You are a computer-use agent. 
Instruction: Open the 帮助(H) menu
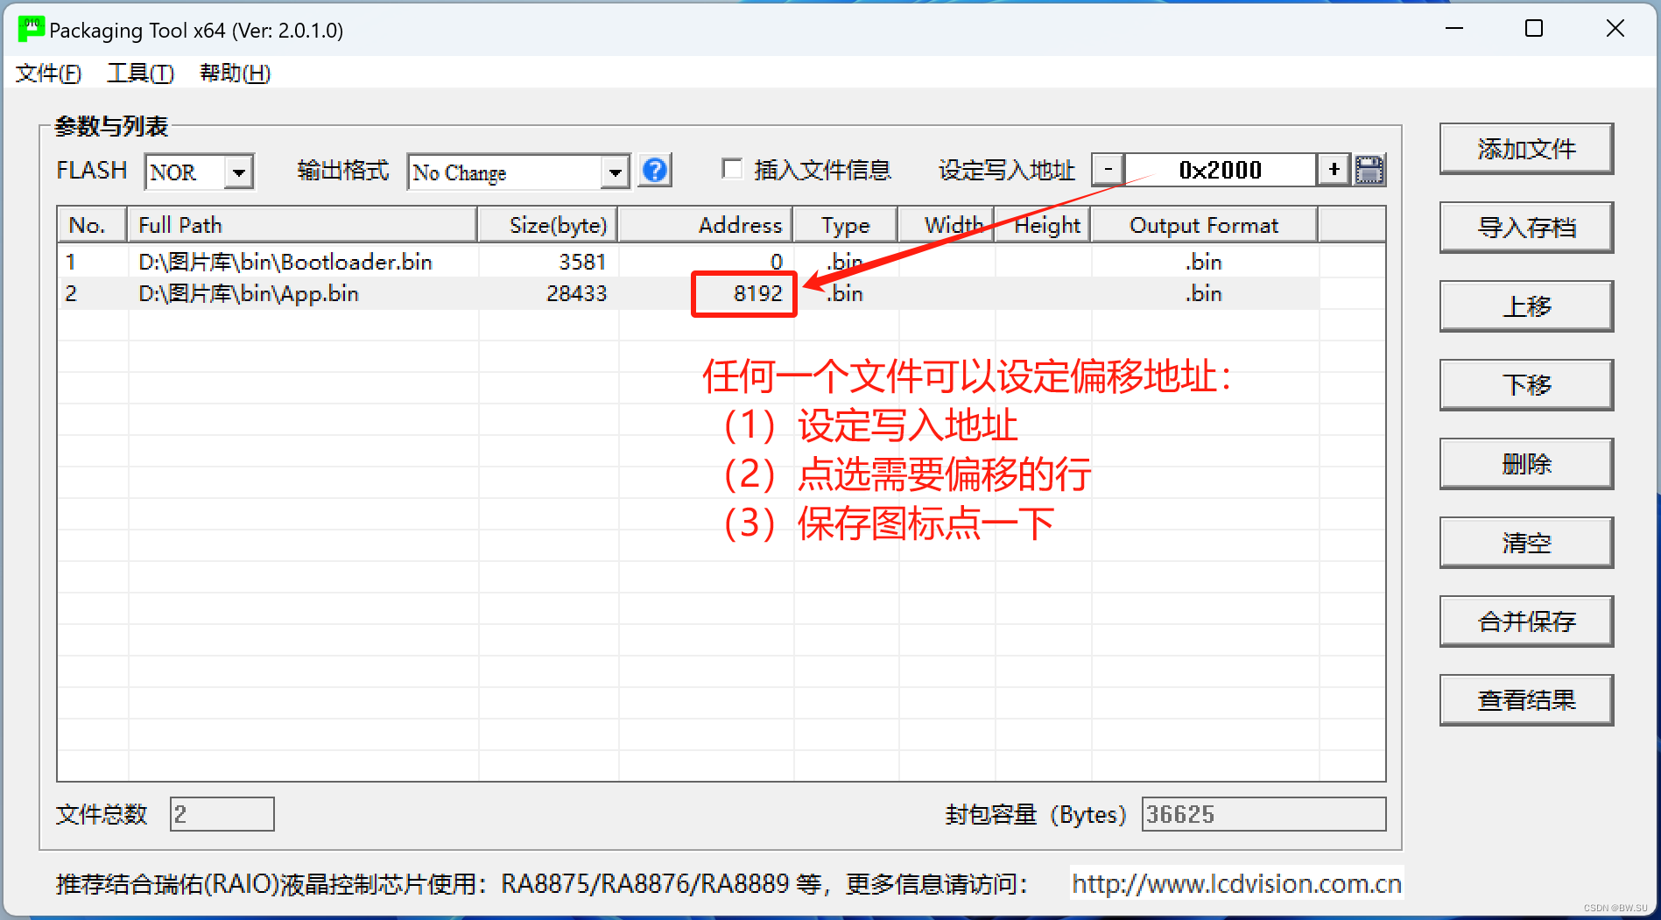pos(235,73)
